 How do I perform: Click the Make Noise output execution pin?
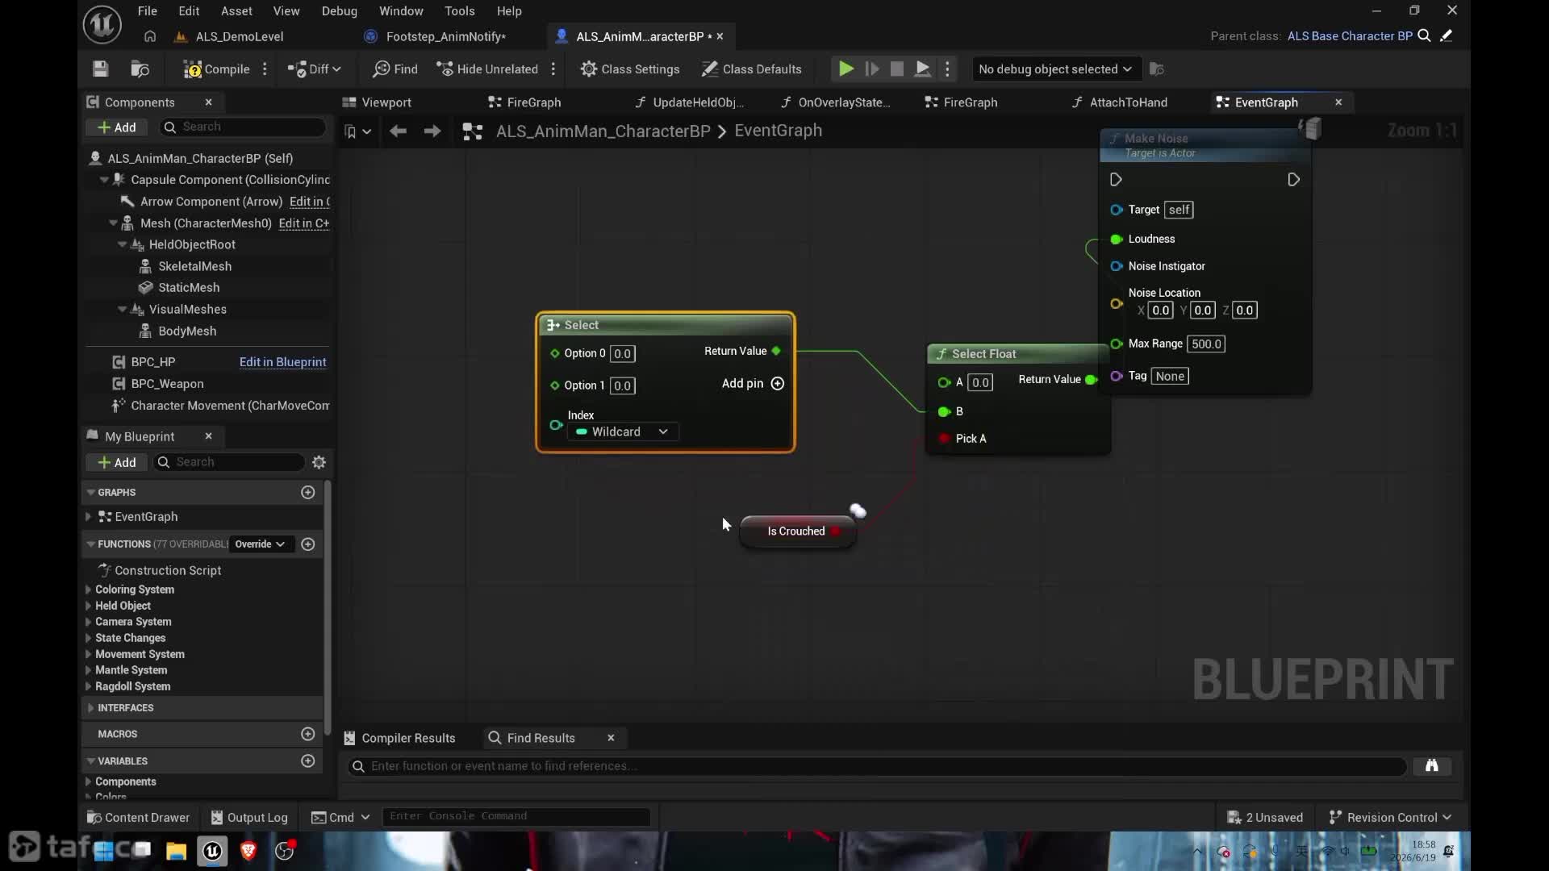tap(1293, 180)
